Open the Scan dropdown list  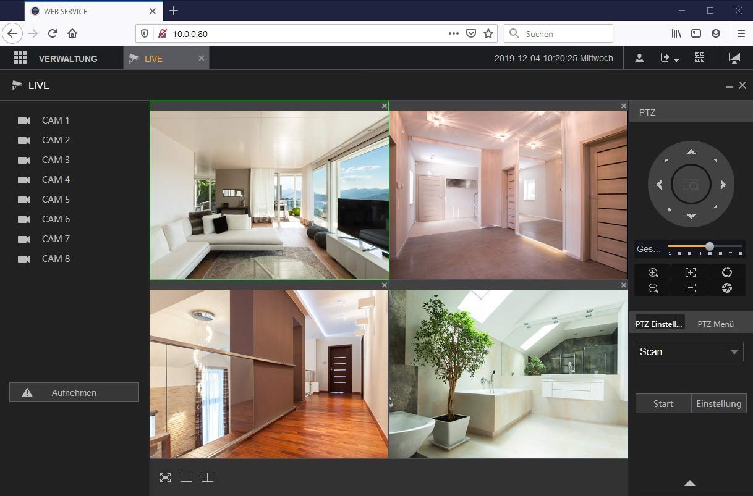click(x=689, y=351)
